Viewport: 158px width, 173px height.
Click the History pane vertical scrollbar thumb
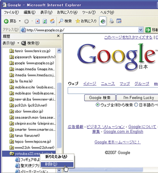tap(59, 115)
